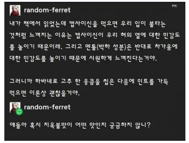Visit the top random-ferret username link
189x143 pixels.
(47, 10)
